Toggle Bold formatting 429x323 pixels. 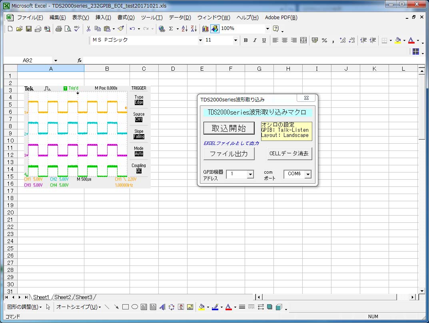246,40
